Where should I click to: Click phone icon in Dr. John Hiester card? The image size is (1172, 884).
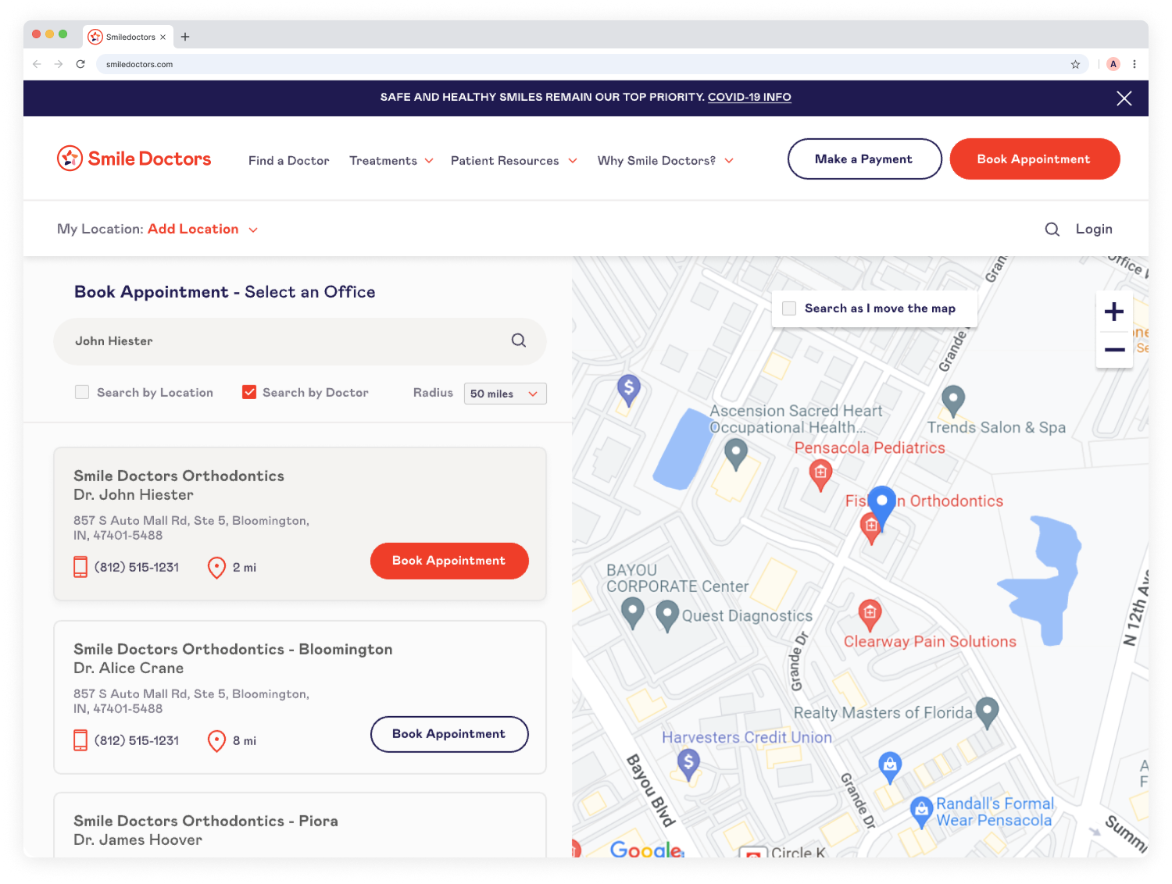point(80,567)
